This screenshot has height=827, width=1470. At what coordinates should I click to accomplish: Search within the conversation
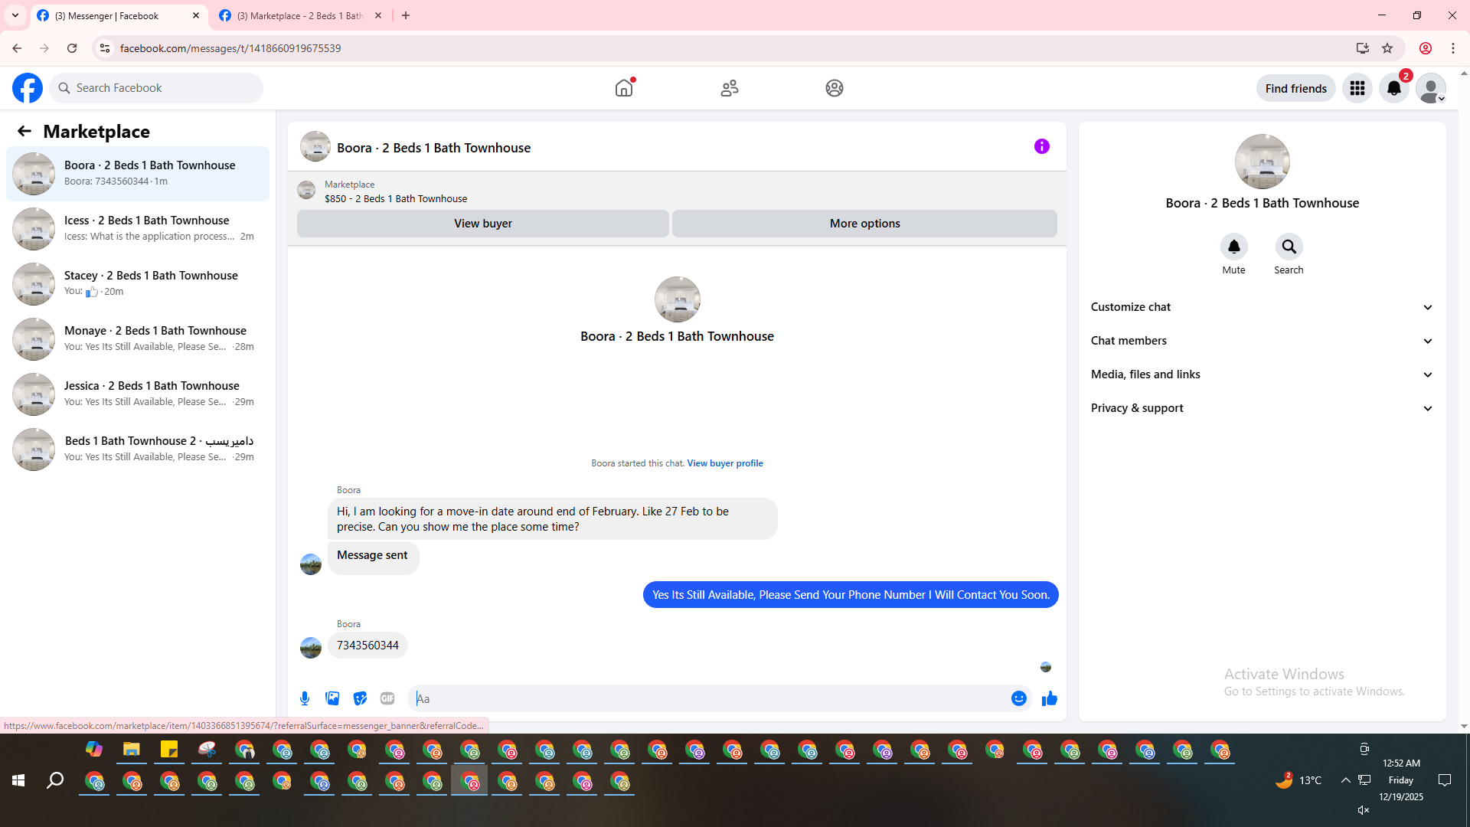[x=1289, y=247]
